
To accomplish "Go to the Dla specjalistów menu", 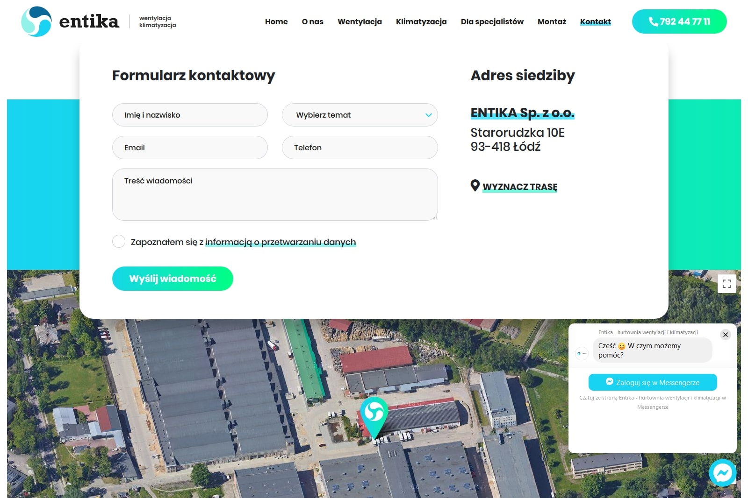I will pos(492,21).
